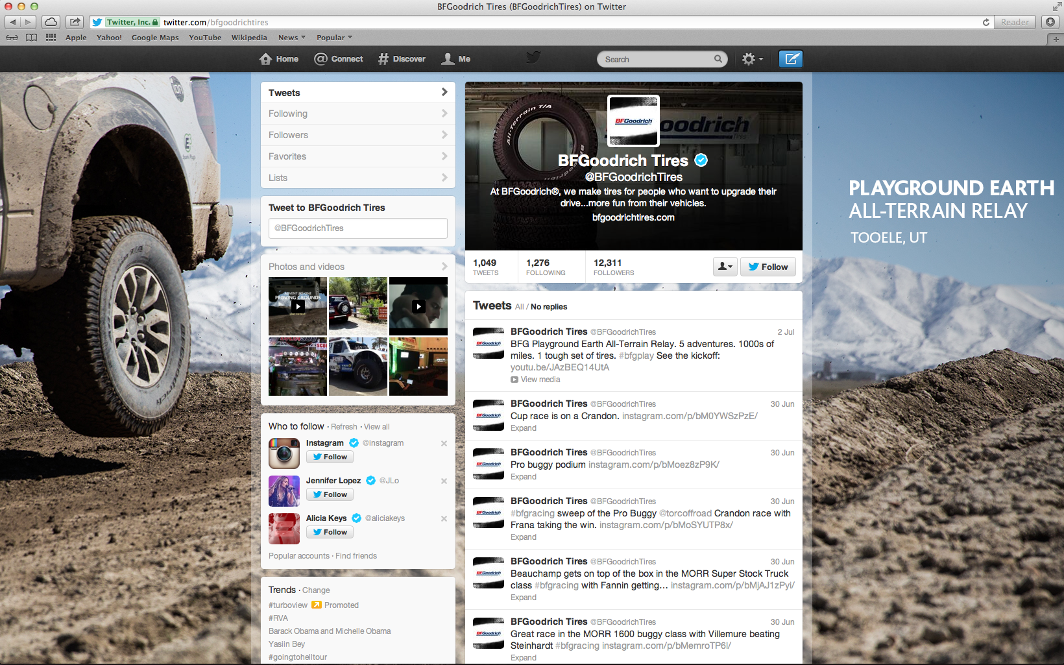Show tweets with the All filter
This screenshot has height=665, width=1064.
click(519, 307)
